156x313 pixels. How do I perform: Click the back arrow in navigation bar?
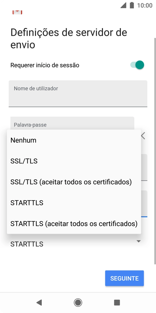pos(39,303)
